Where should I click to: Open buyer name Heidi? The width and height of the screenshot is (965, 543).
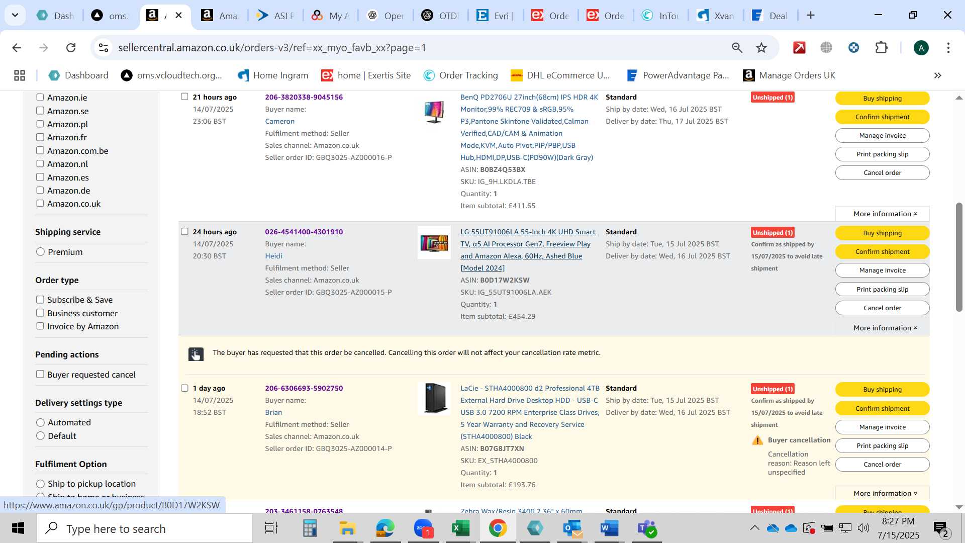point(273,256)
